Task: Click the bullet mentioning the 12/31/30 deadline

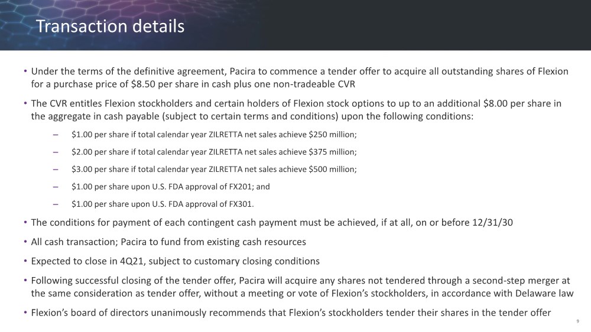Action: pos(276,223)
